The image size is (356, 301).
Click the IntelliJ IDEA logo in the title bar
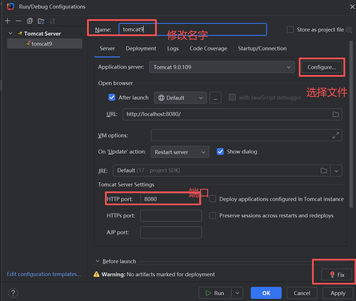11,6
